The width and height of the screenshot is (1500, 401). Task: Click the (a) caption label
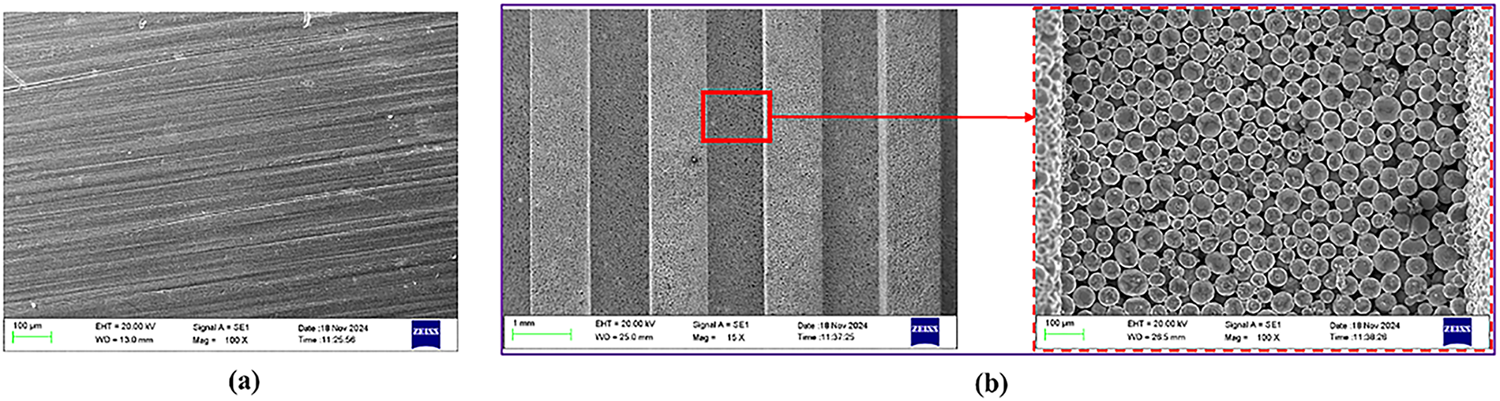243,383
